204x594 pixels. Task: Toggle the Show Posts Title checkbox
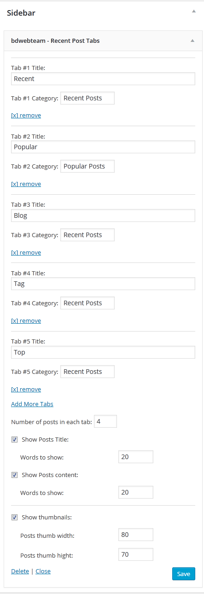[x=14, y=440]
